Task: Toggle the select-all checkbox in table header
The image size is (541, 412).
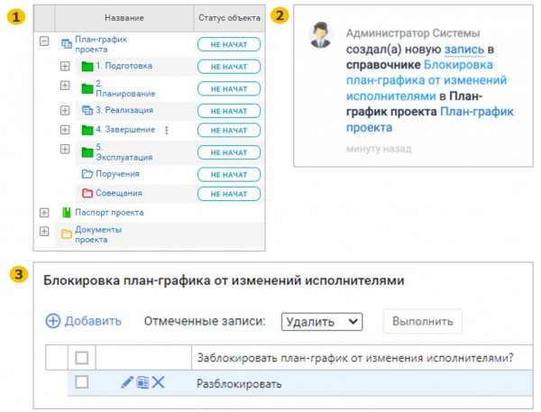Action: click(82, 358)
